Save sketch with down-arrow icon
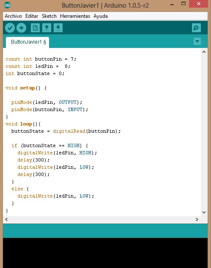The width and height of the screenshot is (211, 268). 58,28
